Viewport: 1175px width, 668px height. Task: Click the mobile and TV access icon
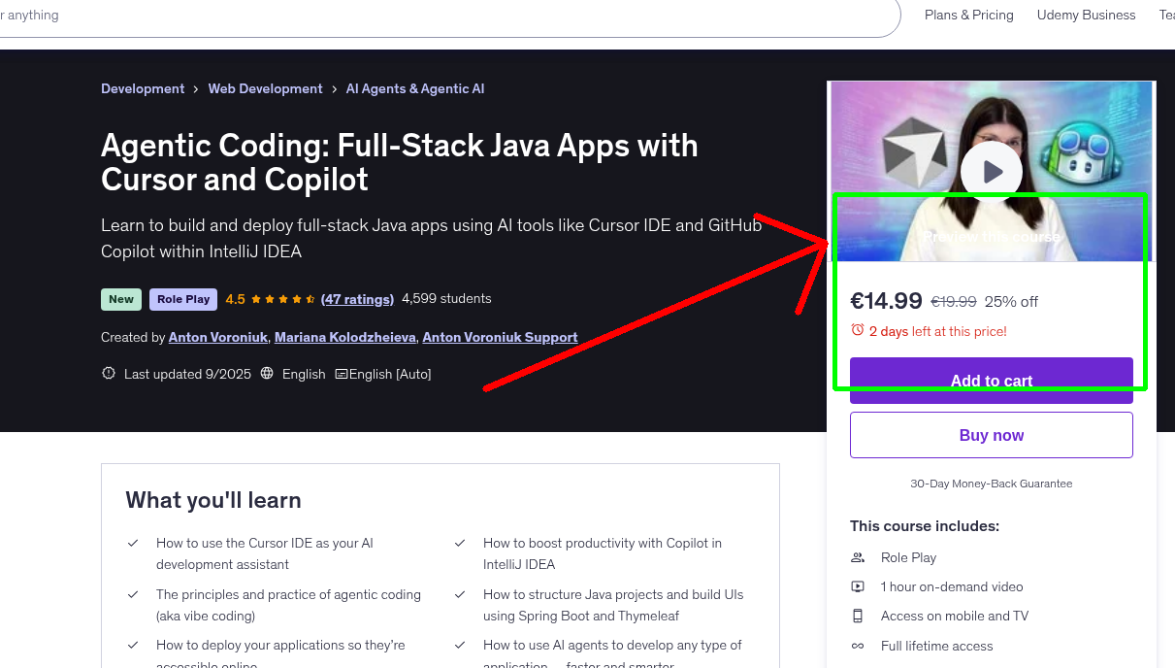point(858,616)
